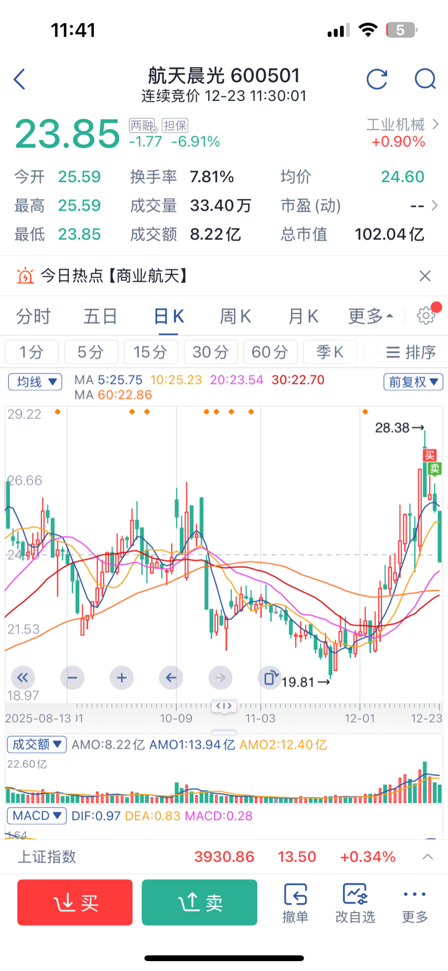Refresh the stock quote data

click(x=377, y=79)
